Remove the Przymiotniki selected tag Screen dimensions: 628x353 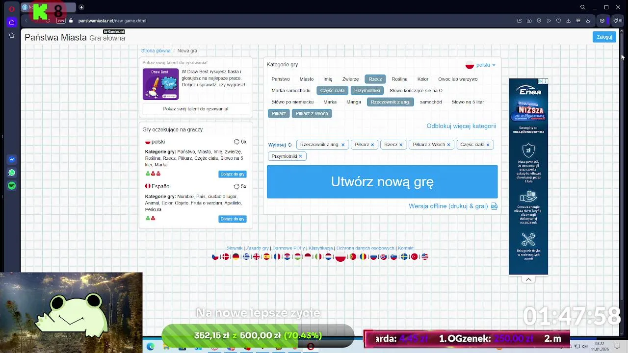point(300,156)
